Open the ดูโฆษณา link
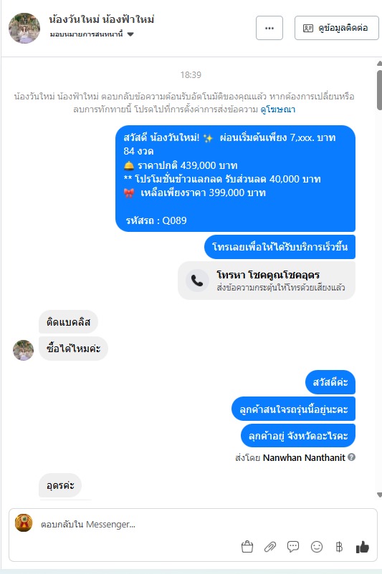382x574 pixels. pos(277,110)
